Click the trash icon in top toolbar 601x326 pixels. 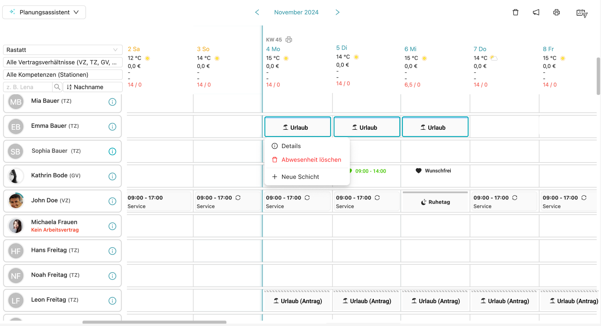(x=516, y=13)
